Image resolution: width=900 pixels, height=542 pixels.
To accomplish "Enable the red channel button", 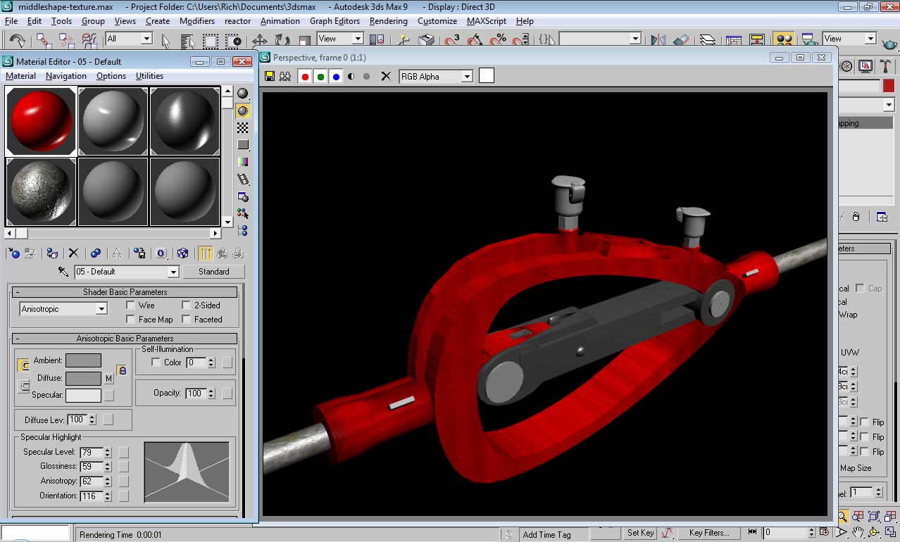I will pyautogui.click(x=305, y=76).
